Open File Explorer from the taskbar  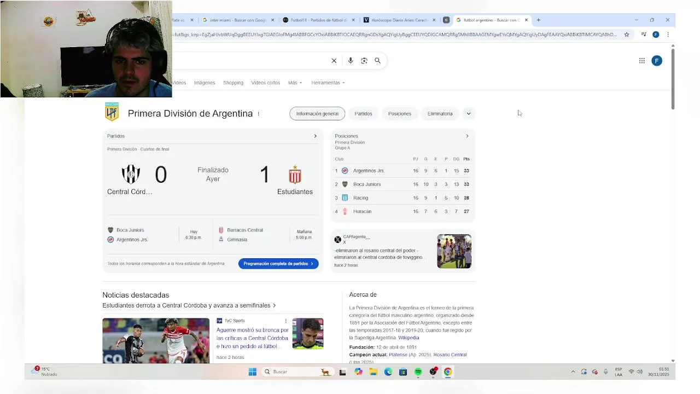373,372
